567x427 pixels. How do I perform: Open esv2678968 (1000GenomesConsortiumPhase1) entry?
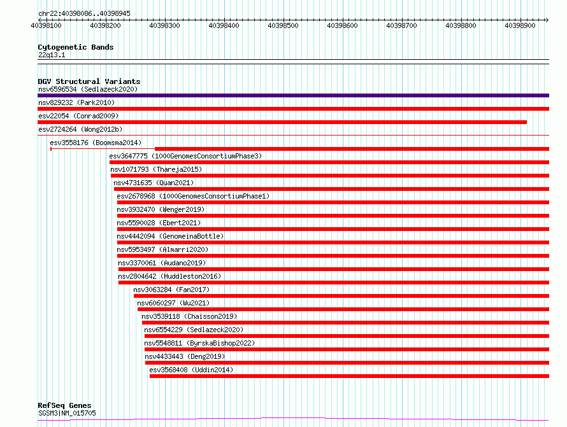click(x=193, y=196)
